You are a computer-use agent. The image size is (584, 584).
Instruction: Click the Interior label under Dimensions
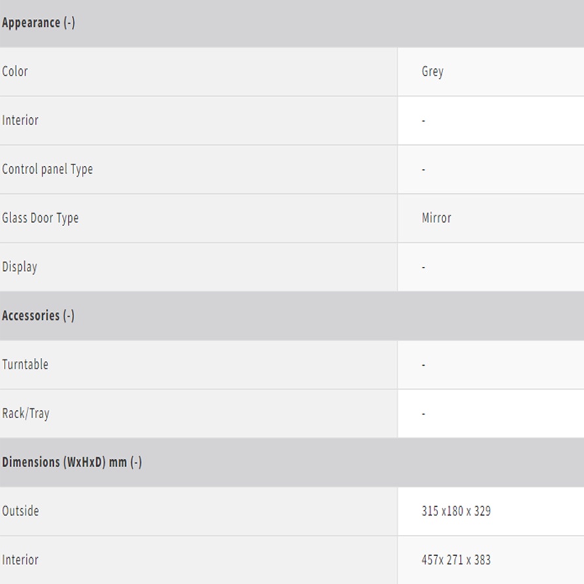click(x=20, y=560)
